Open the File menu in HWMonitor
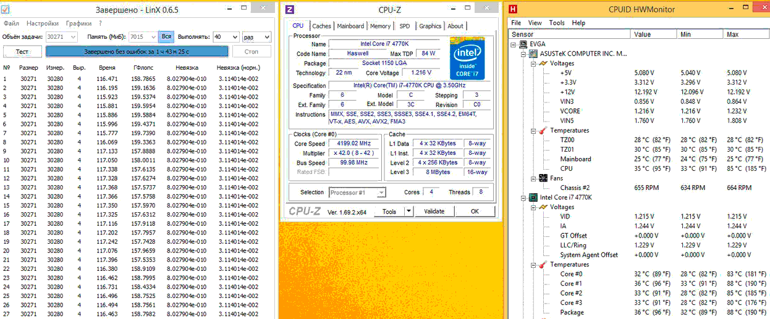Viewport: 770px width, 319px height. 517,23
